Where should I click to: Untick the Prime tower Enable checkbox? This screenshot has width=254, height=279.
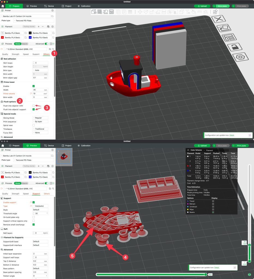34,86
